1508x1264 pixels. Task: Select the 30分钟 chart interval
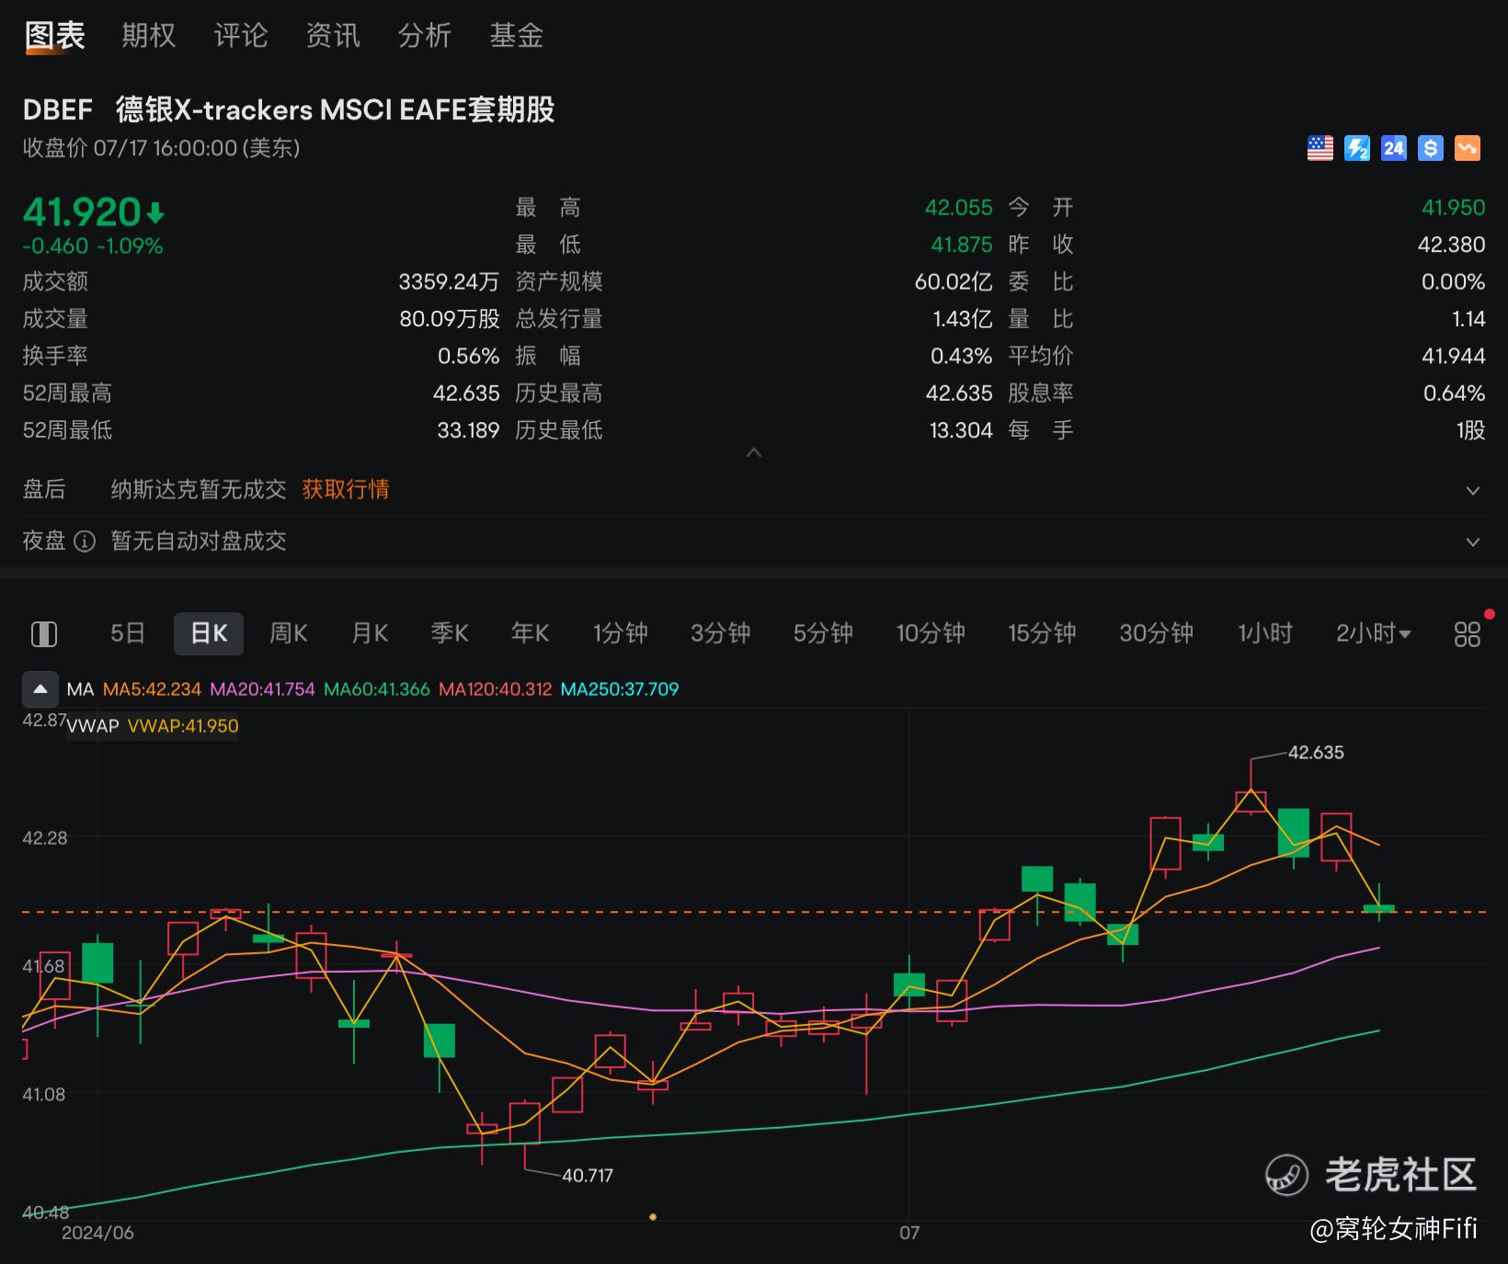(x=1156, y=633)
